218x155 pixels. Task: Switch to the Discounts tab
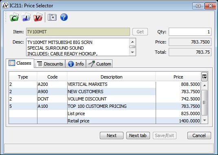50,64
